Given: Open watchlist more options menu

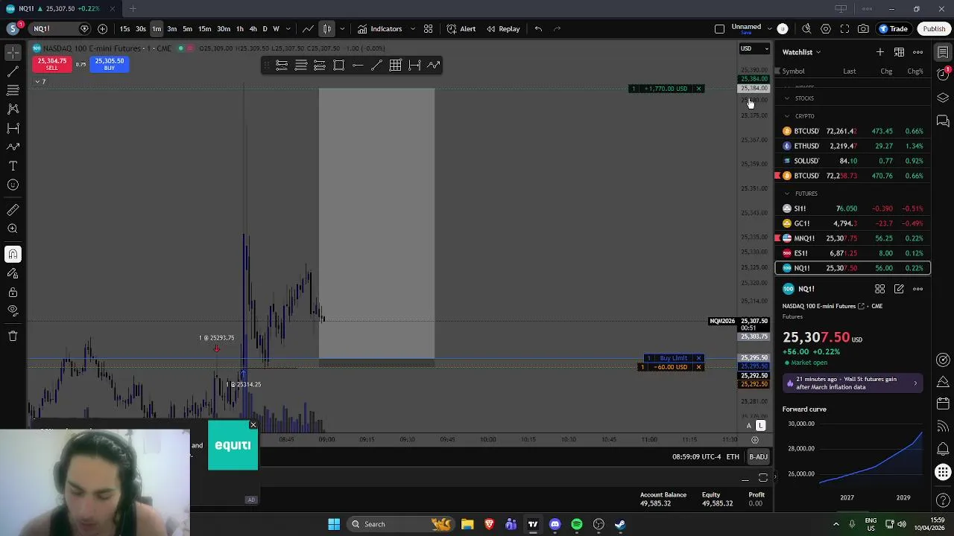Looking at the screenshot, I should [918, 52].
